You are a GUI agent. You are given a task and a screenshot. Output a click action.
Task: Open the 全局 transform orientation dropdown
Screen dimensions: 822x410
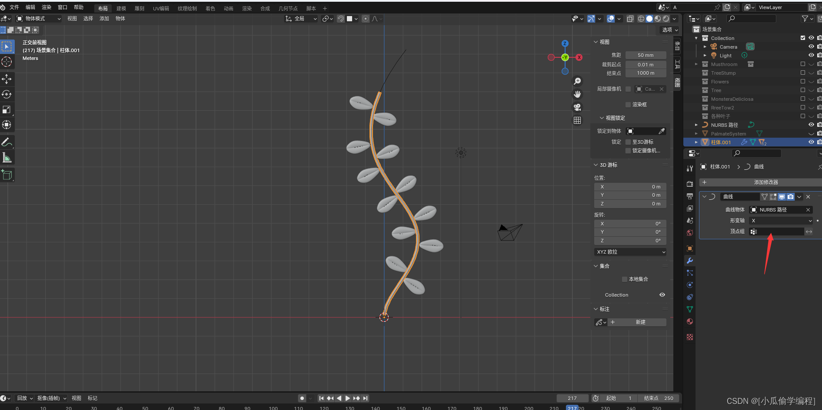tap(301, 19)
